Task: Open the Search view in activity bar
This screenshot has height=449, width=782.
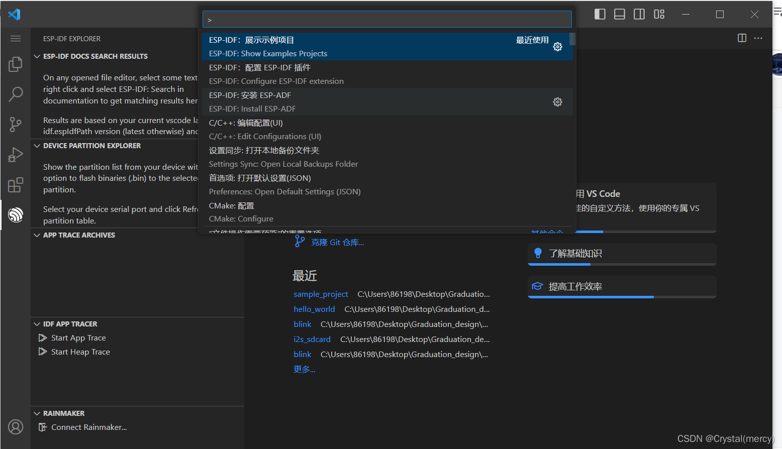Action: (x=16, y=94)
